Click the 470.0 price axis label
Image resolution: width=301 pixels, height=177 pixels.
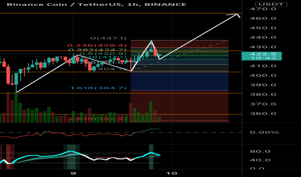(263, 9)
